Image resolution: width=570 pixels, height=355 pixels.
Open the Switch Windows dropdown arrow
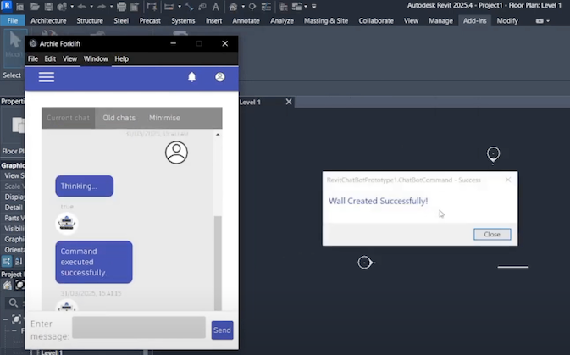pyautogui.click(x=306, y=7)
